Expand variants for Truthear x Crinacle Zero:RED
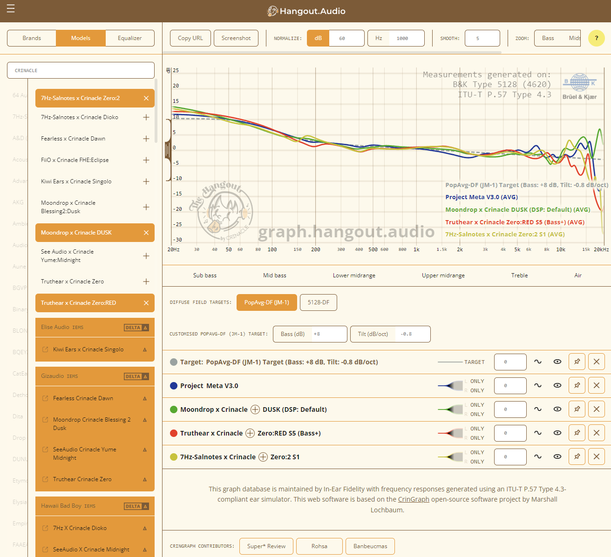 click(x=250, y=433)
